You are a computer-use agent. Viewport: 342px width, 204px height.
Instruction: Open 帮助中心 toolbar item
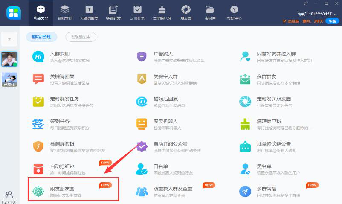[x=234, y=13]
